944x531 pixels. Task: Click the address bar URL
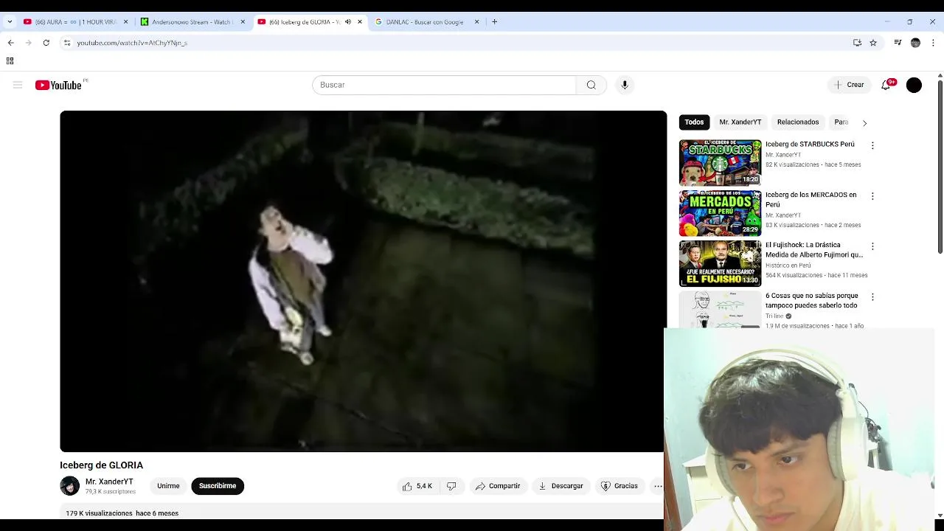132,43
